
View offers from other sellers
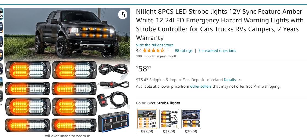201,86
